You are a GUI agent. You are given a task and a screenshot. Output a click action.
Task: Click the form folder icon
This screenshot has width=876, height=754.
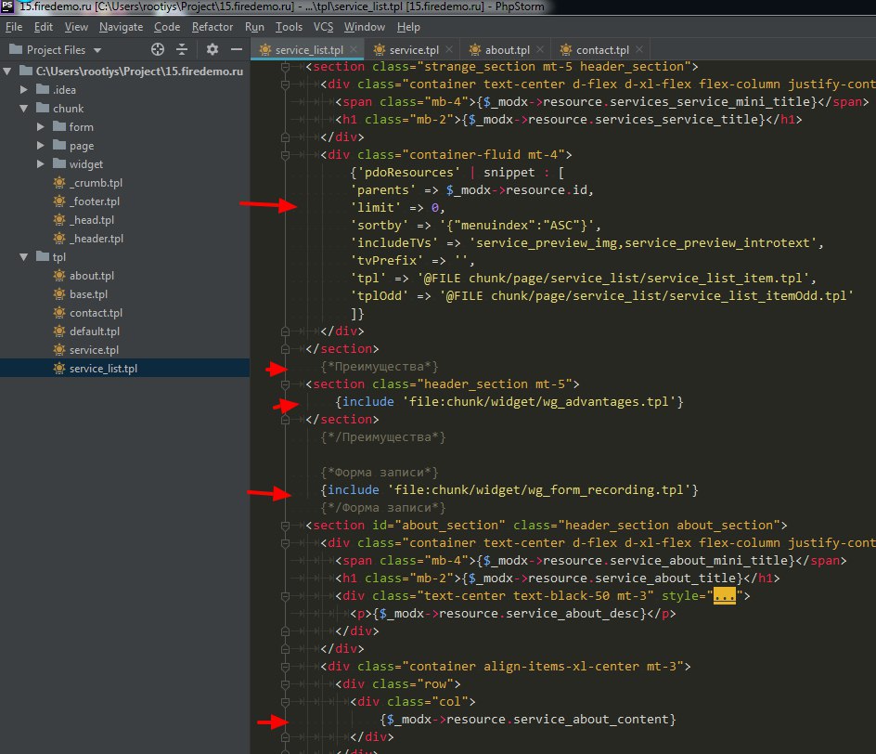59,126
